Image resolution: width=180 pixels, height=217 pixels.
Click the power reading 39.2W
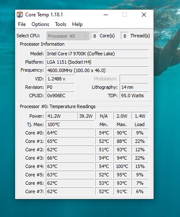coord(86,116)
